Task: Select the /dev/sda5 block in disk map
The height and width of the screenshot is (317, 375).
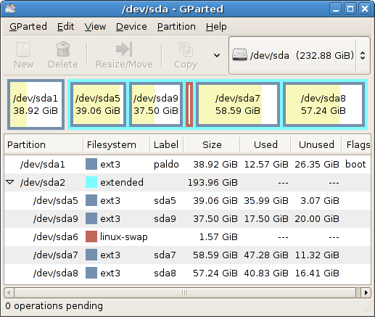Action: point(98,104)
